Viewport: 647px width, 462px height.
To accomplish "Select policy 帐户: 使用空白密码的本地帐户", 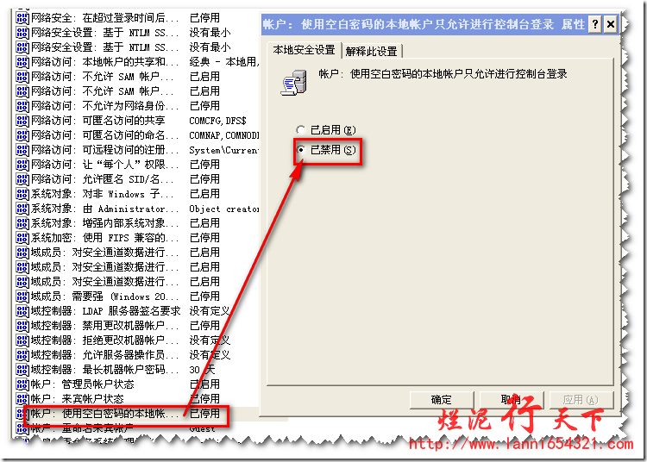I will 105,414.
